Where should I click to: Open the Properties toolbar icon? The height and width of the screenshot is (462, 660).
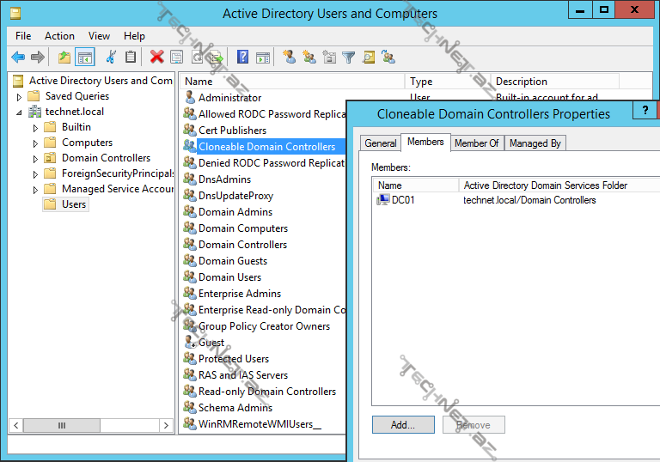tap(176, 57)
